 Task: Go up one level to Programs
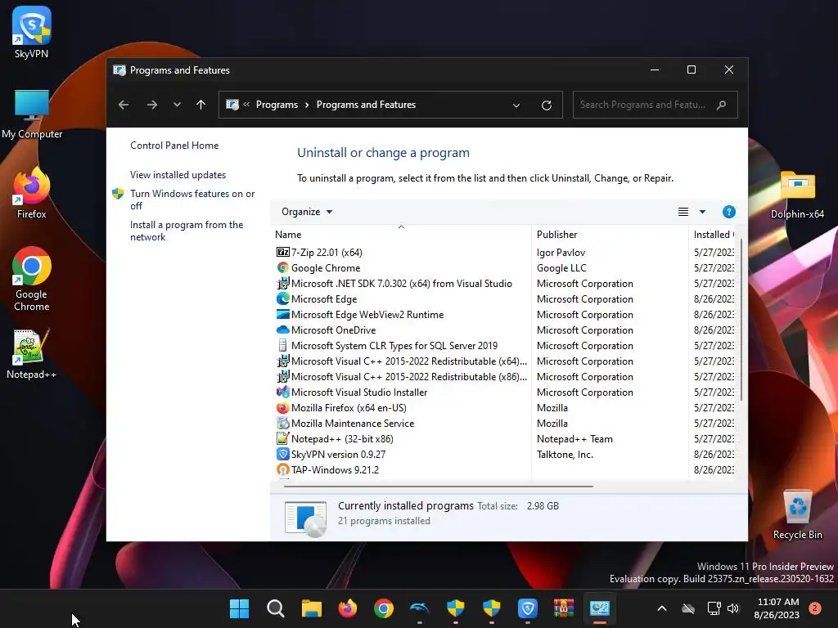tap(201, 105)
